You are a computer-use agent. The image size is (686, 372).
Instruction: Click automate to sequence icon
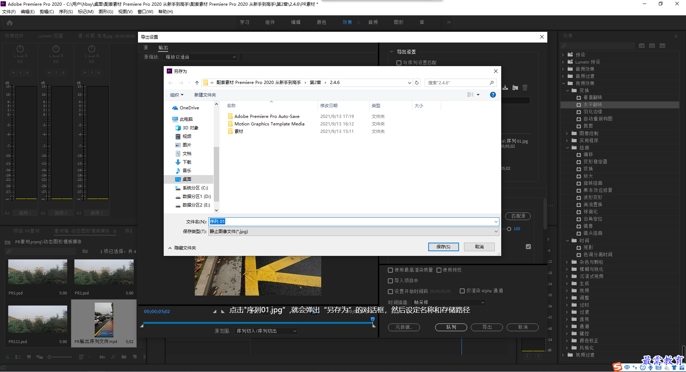point(102,357)
